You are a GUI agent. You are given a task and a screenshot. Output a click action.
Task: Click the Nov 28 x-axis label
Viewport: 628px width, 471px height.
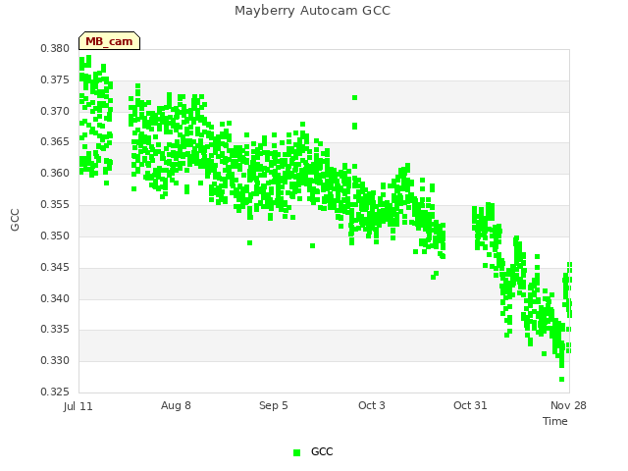[x=568, y=405]
